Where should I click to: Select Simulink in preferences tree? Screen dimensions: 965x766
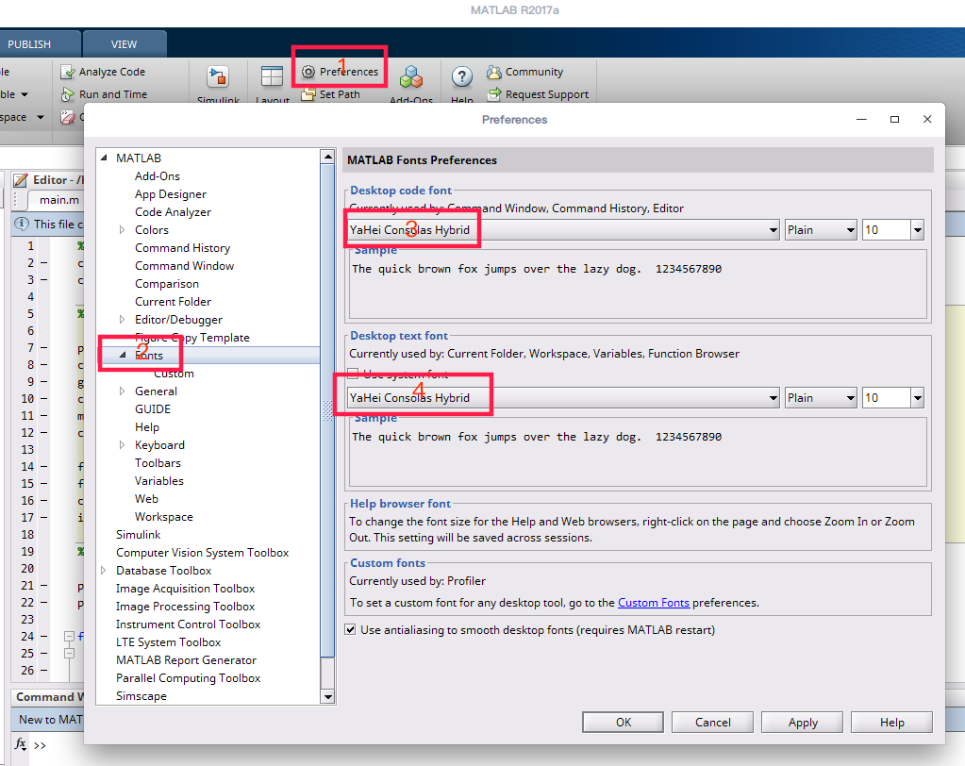(x=138, y=535)
